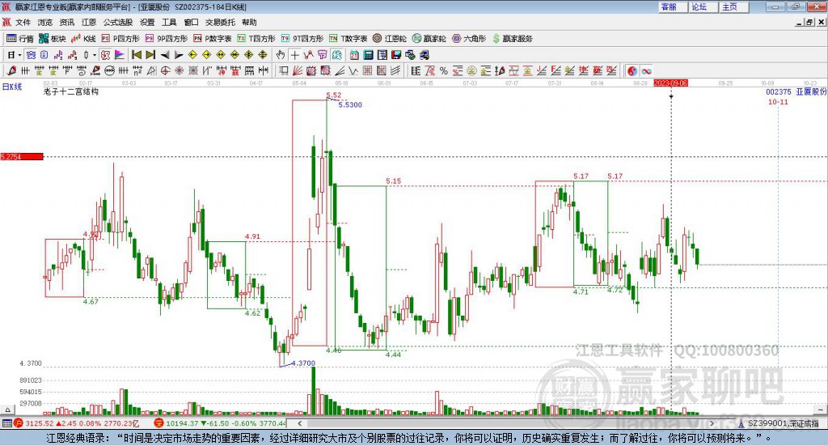Click the 沪 Shanghai index status icon
Image resolution: width=828 pixels, height=446 pixels.
(x=19, y=423)
